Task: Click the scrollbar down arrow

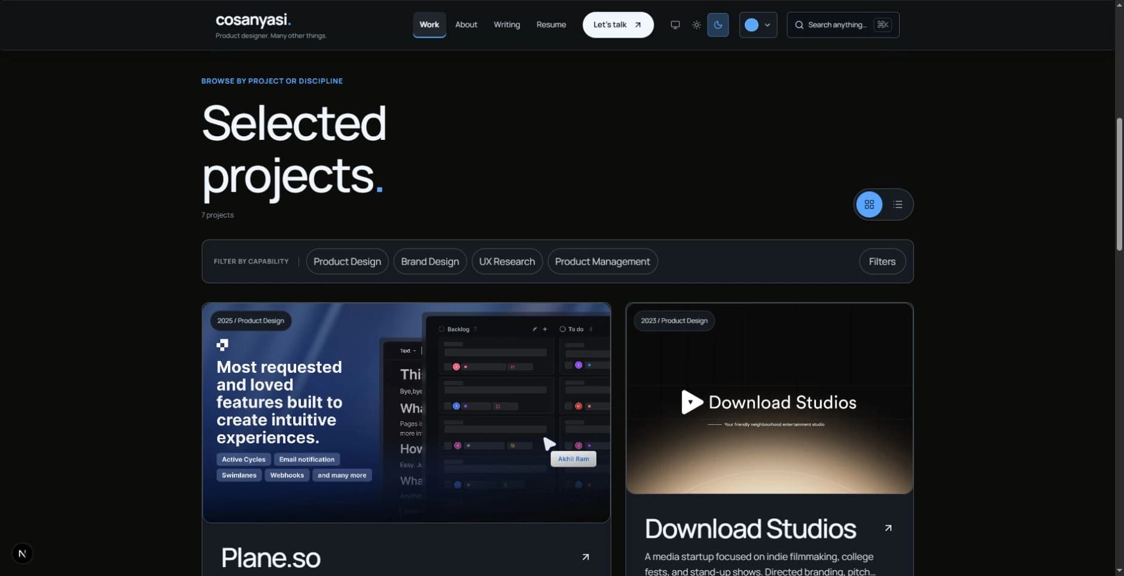Action: [1119, 571]
